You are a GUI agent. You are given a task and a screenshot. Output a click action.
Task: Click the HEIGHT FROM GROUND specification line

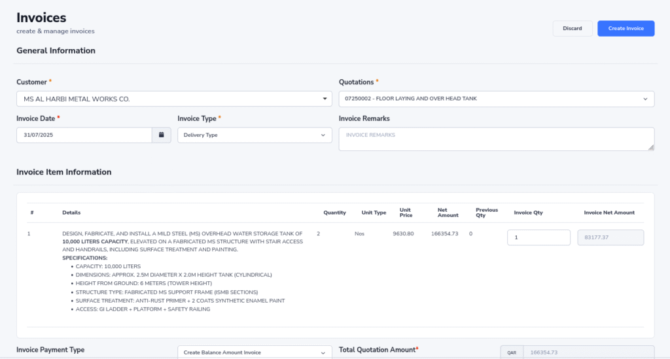(x=143, y=283)
